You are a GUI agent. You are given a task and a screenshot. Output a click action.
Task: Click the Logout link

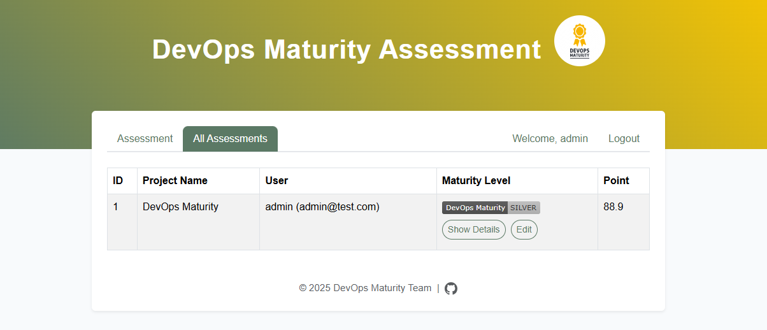pos(624,138)
